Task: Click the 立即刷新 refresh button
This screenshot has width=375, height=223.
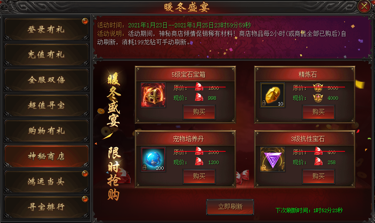Action: tap(230, 207)
